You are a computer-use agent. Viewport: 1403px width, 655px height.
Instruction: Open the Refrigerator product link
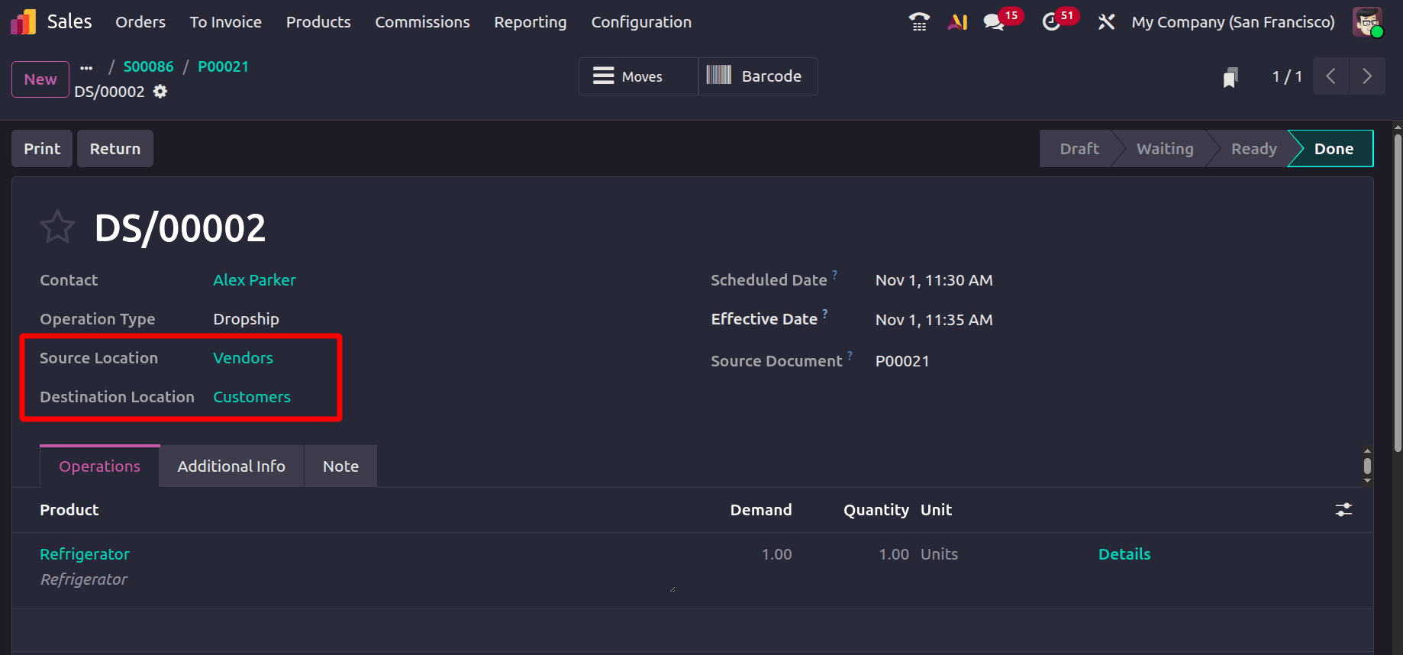[85, 554]
